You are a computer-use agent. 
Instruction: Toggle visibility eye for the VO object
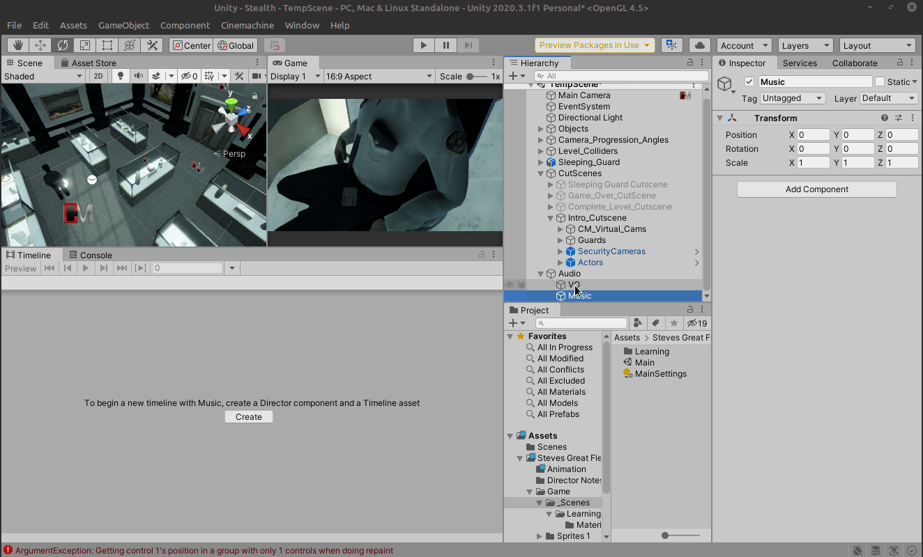510,285
